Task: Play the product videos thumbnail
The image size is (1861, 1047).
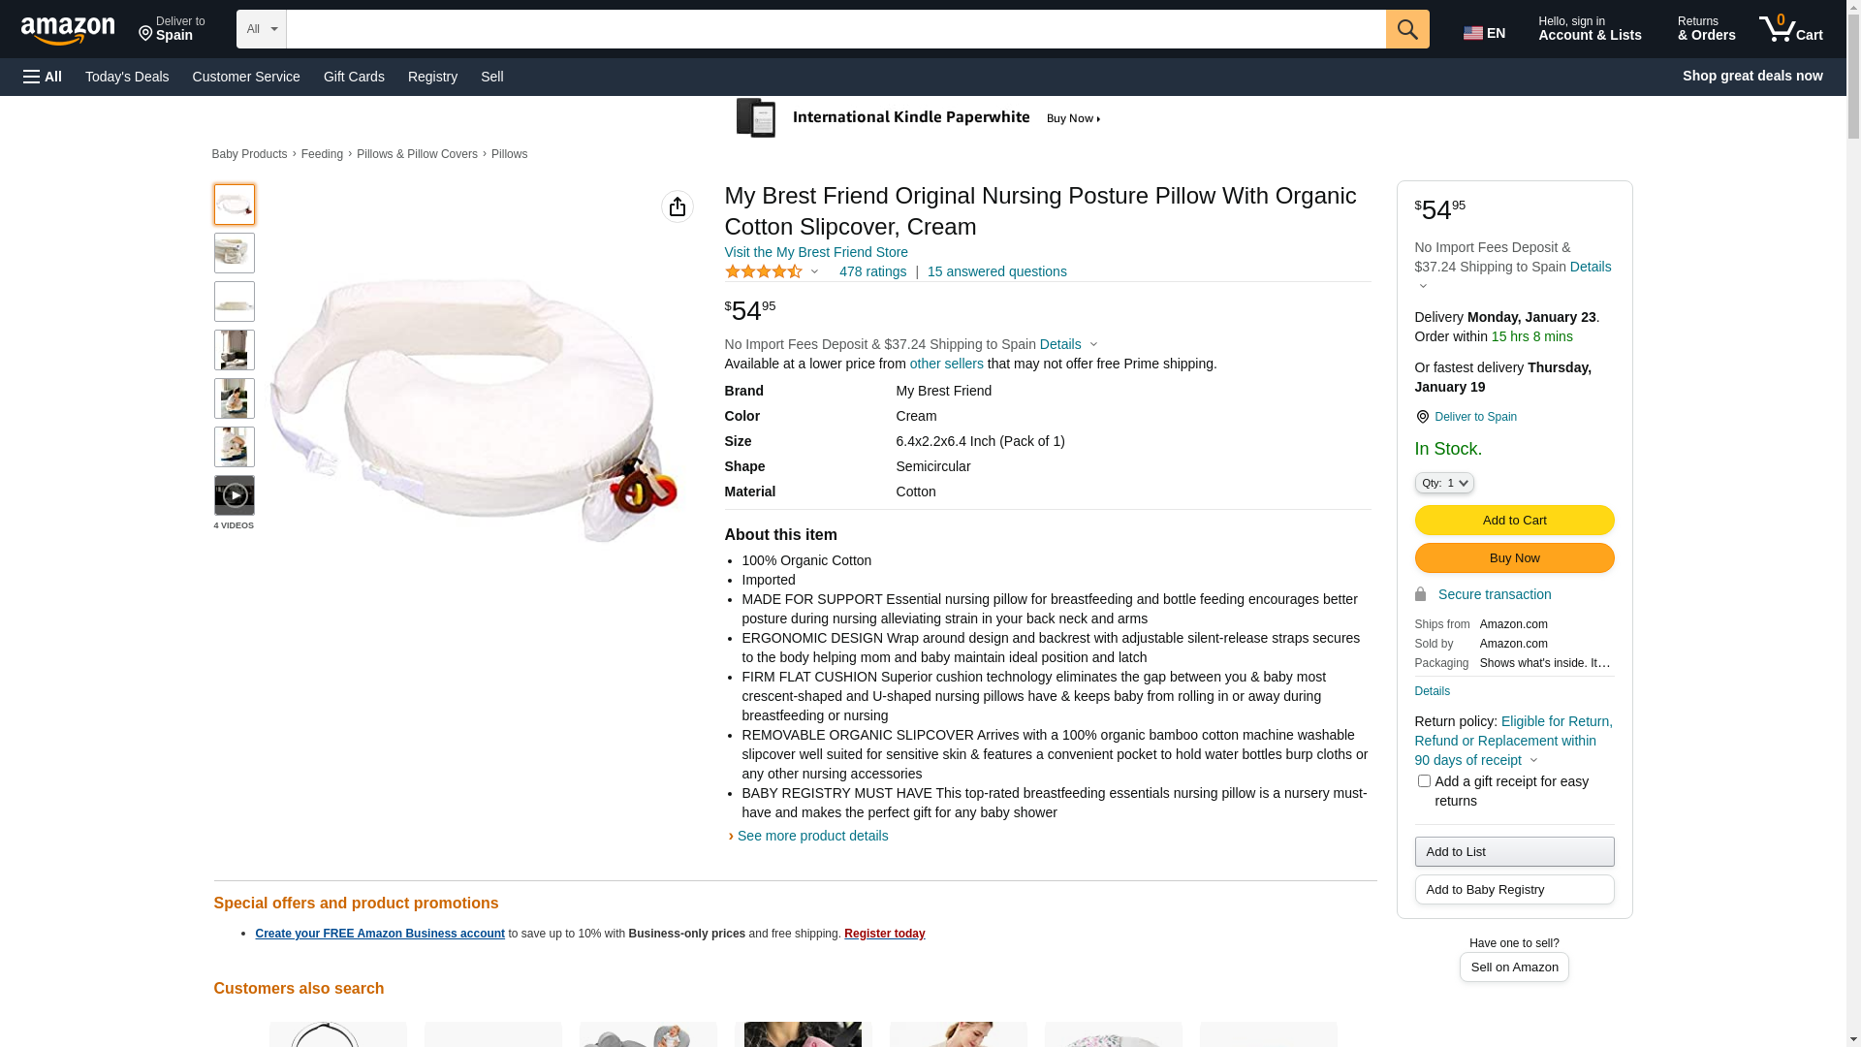Action: click(x=235, y=495)
